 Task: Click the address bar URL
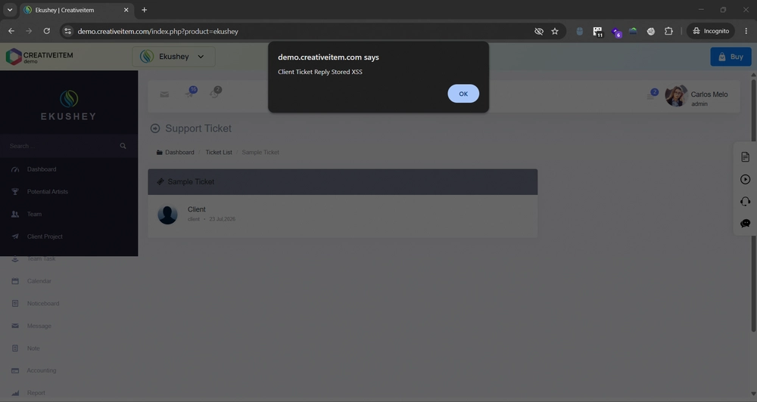[158, 31]
